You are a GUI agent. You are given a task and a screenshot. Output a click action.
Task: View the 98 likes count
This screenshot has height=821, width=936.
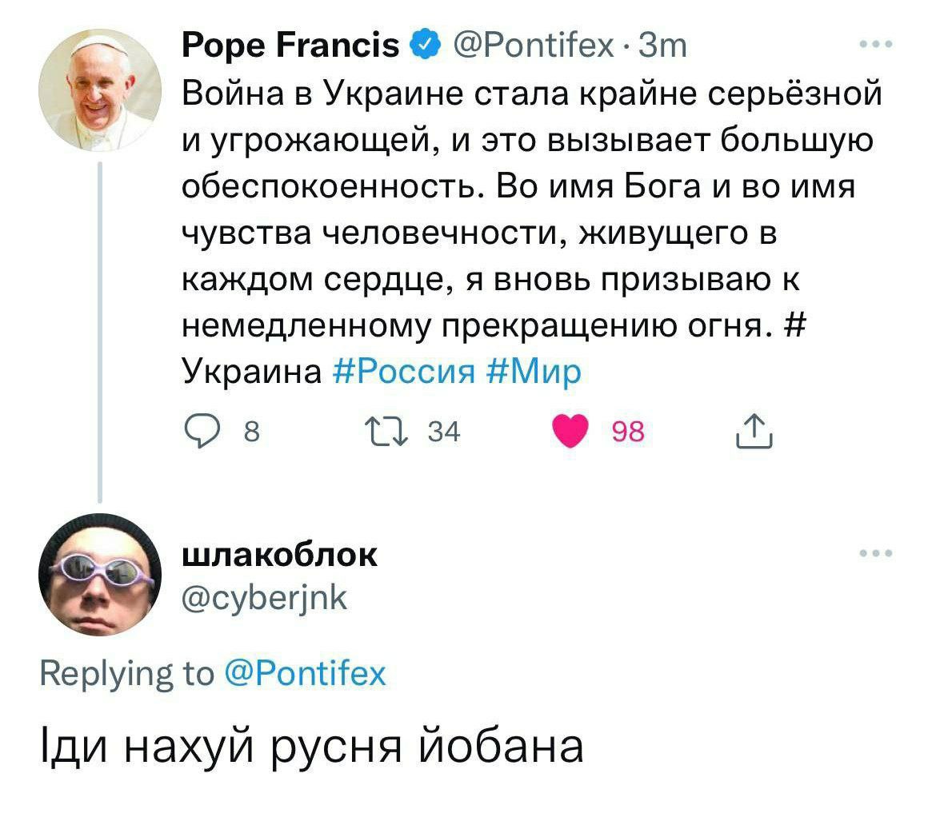628,432
